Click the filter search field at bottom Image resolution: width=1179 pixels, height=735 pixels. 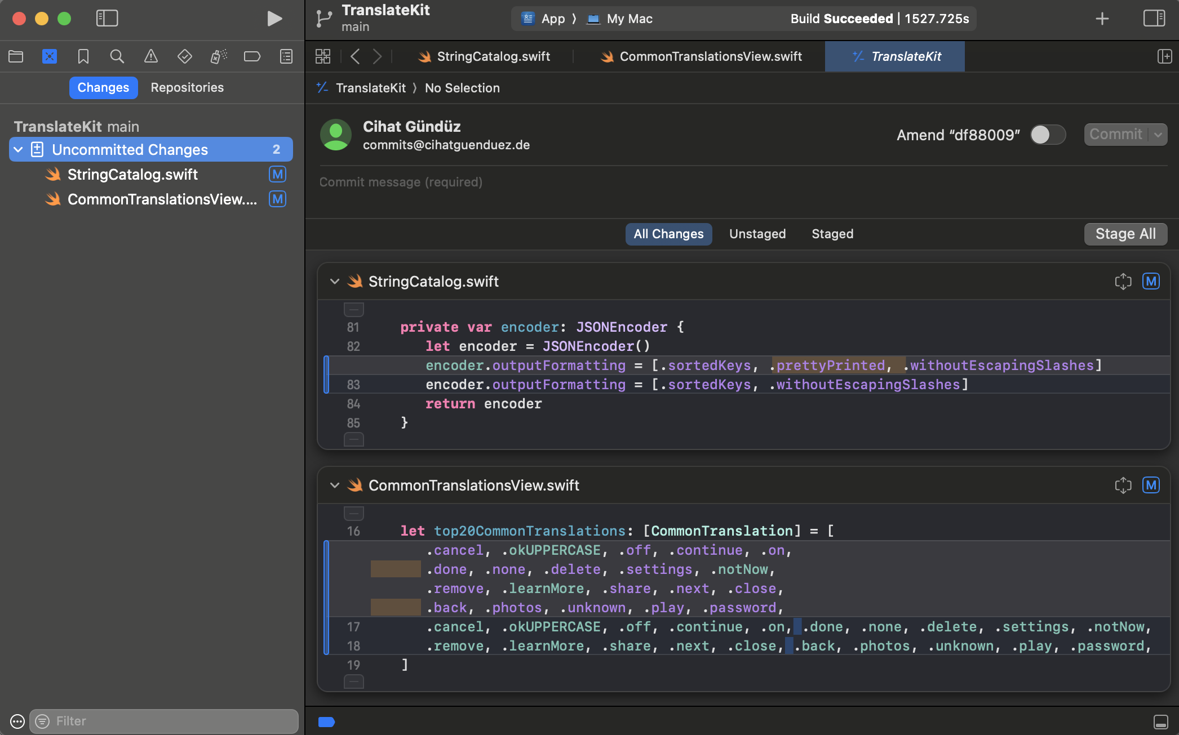click(165, 721)
